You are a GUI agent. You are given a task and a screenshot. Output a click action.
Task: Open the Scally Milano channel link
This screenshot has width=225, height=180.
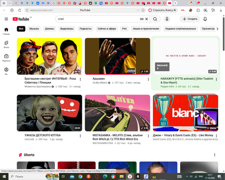pos(100,83)
